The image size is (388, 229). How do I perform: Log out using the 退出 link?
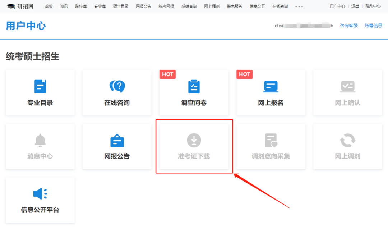tap(355, 6)
